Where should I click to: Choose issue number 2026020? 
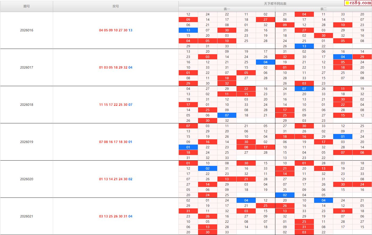[27, 179]
